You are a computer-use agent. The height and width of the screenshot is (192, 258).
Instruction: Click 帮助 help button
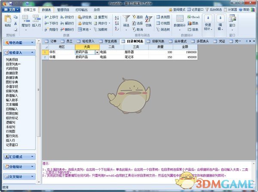(244, 10)
